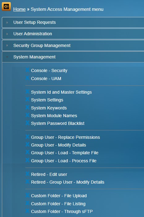The image size is (144, 217).
Task: Click the X icon beside System Module Names
Action: pyautogui.click(x=28, y=115)
